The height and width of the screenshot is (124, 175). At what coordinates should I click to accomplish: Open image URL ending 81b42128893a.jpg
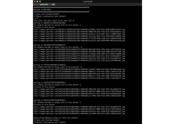coord(79,36)
